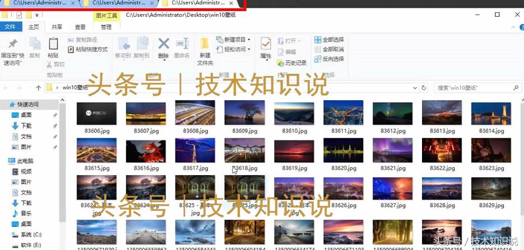Screen dimensions: 524x250
Task: Select thumbnail 83627.jpg
Action: coord(392,188)
